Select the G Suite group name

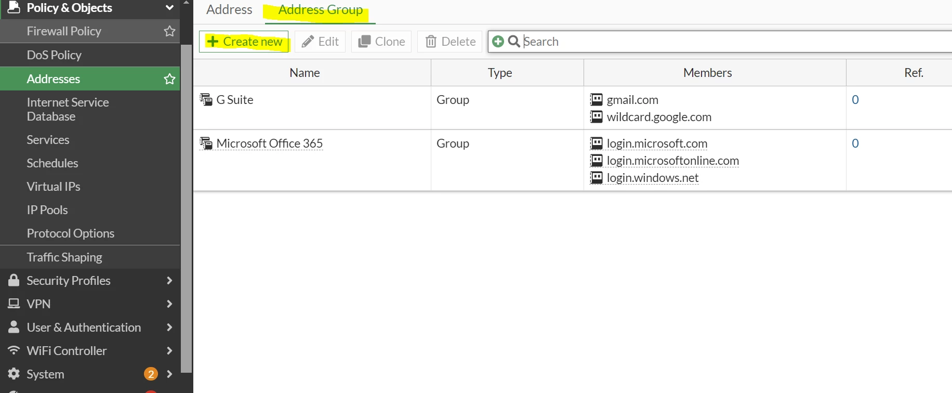point(235,100)
